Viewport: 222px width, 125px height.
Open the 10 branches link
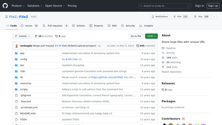[x=44, y=36]
